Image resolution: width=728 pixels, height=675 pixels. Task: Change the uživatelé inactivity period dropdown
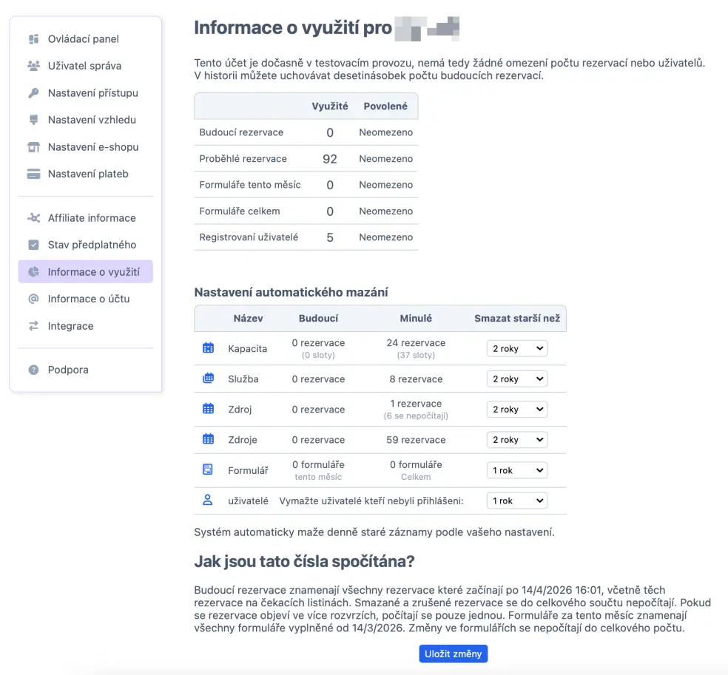516,501
